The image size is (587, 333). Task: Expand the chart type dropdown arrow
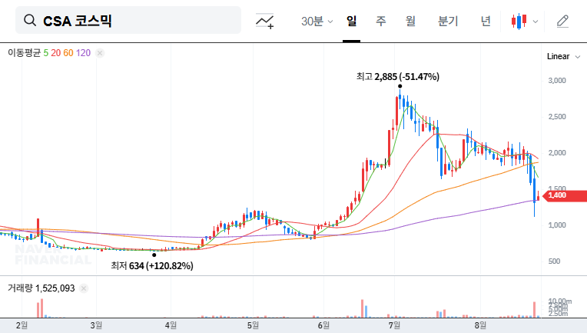coord(536,22)
